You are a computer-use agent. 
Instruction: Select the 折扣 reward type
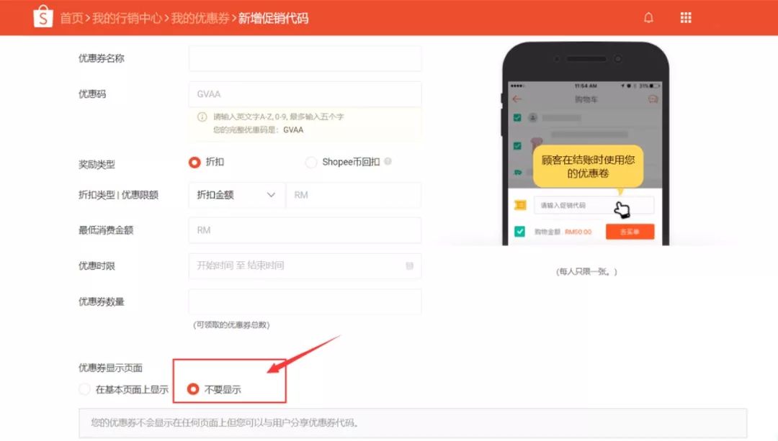point(195,162)
